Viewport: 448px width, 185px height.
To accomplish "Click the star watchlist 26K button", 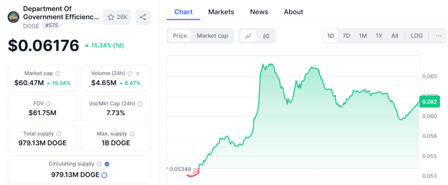I will point(118,17).
